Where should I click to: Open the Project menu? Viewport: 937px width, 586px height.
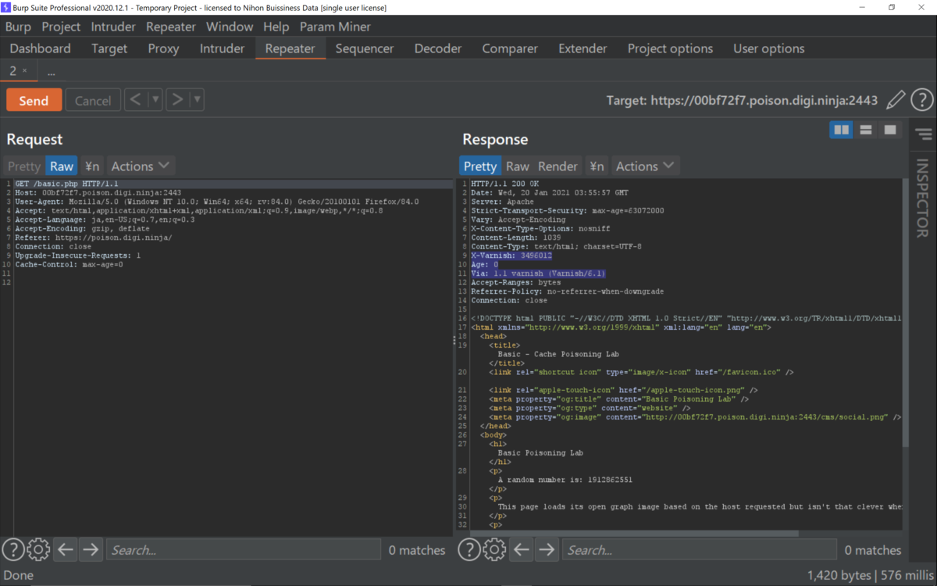click(61, 27)
